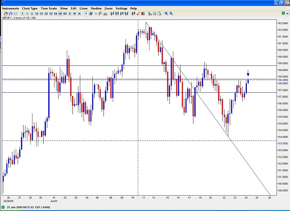The width and height of the screenshot is (290, 211).
Task: Select the fourth line-drawing tool icon
Action: coord(127,13)
